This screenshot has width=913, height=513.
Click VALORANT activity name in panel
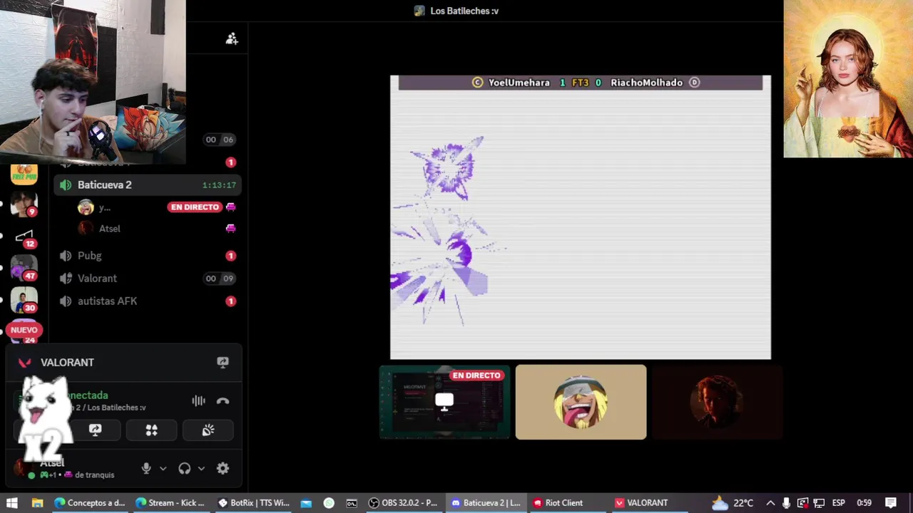click(x=67, y=363)
